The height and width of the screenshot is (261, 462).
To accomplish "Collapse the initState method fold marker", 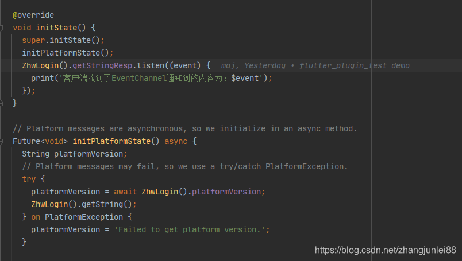I will click(x=1, y=28).
